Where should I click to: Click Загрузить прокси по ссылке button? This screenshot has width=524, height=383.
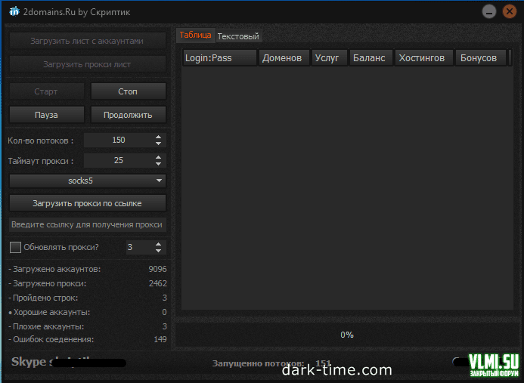point(87,203)
